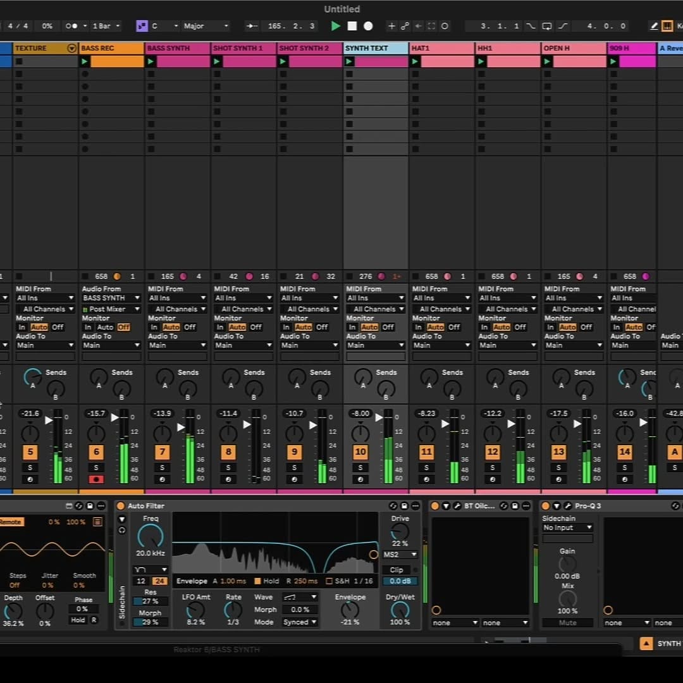The height and width of the screenshot is (683, 683).
Task: Click the Re-enable Automation arrow icon
Action: tap(418, 26)
